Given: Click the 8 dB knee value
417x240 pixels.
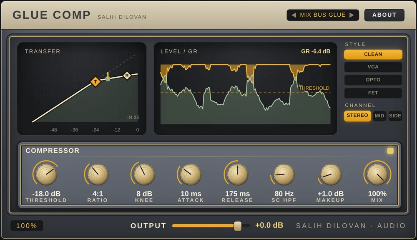Looking at the screenshot, I should pos(144,194).
